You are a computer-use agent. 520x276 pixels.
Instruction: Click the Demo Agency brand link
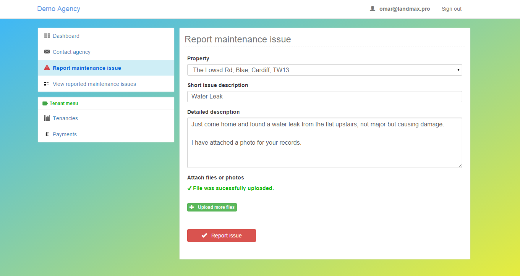tap(59, 9)
